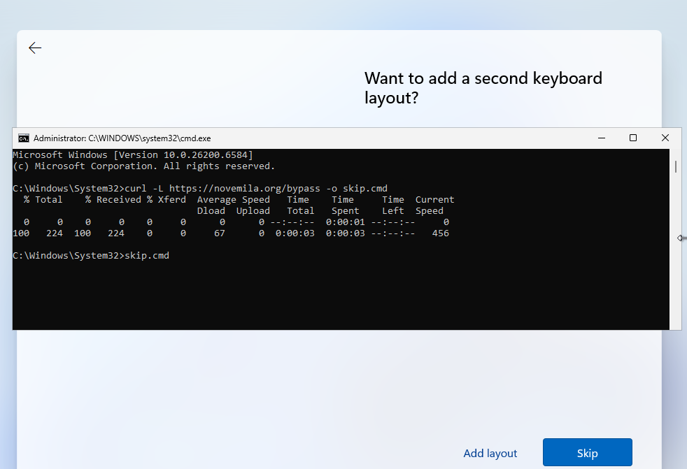The image size is (687, 469).
Task: Close the Administrator cmd.exe window
Action: (x=665, y=138)
